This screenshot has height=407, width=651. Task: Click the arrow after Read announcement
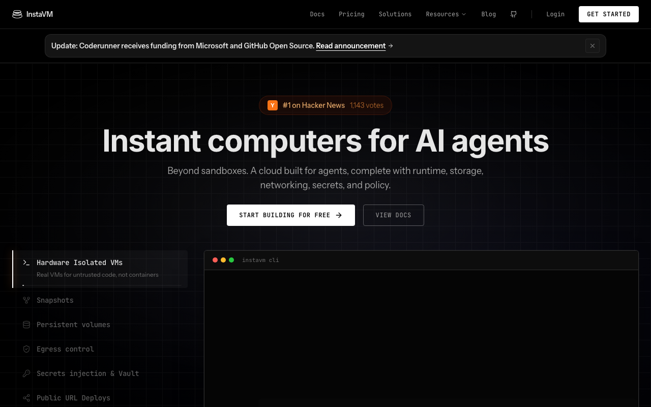pyautogui.click(x=391, y=46)
